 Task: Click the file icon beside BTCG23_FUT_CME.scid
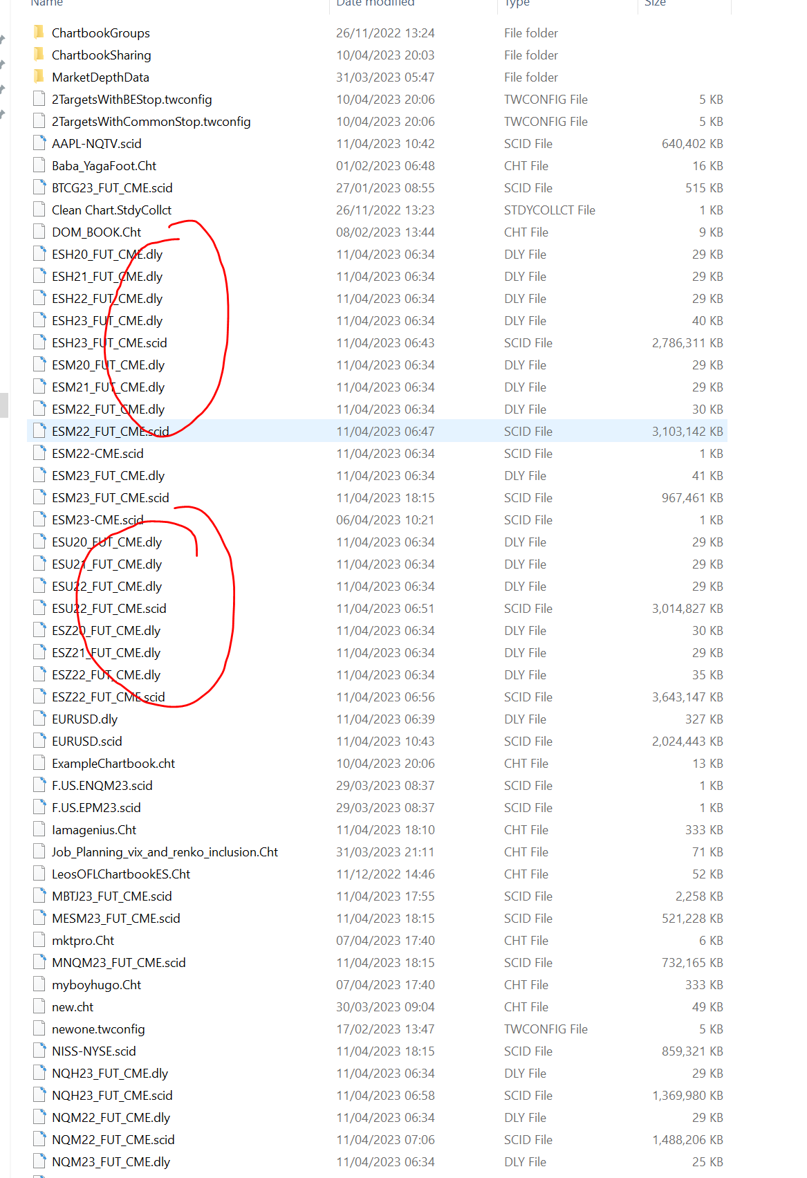(x=39, y=187)
